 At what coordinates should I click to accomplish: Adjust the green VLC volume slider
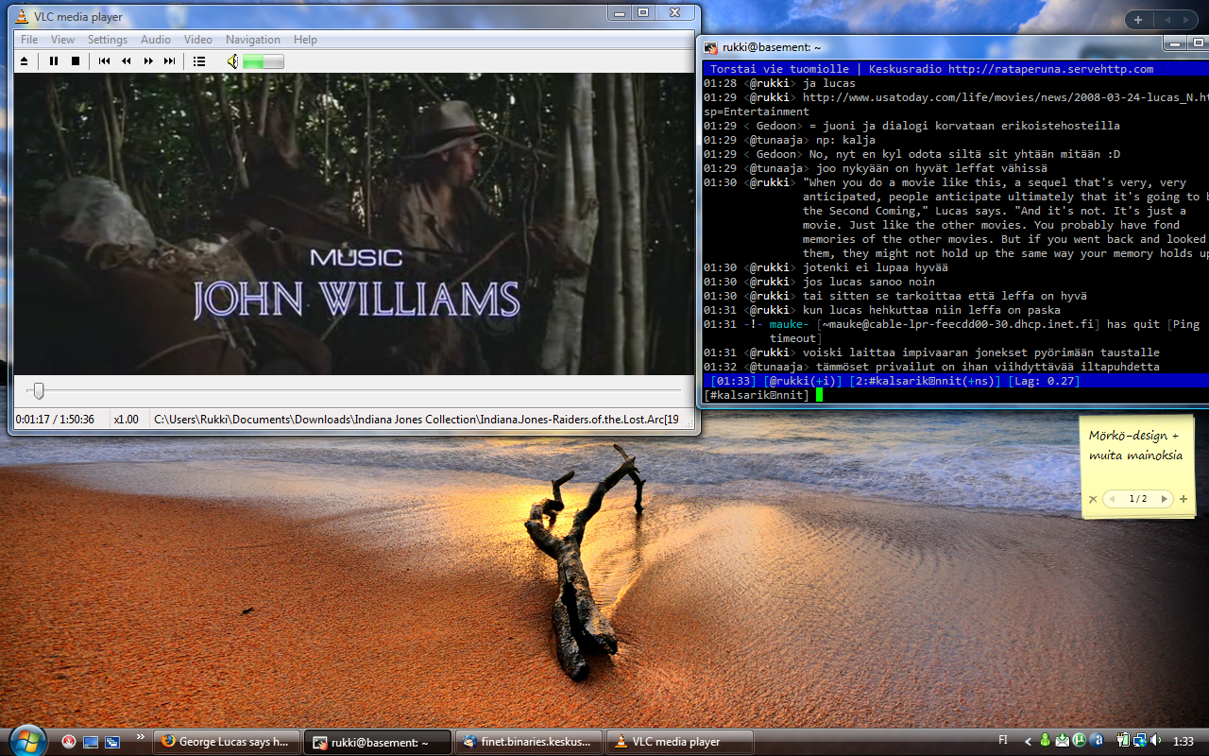(x=263, y=61)
